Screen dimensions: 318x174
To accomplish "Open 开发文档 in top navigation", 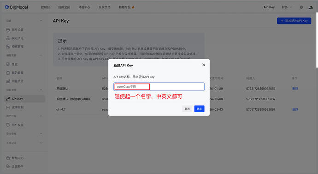I will click(x=105, y=7).
